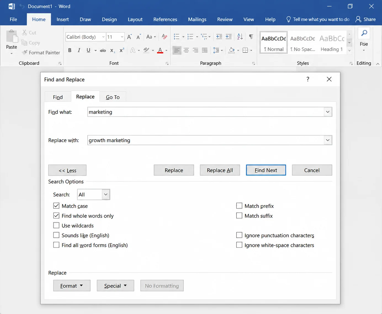
Task: Check Match prefix option
Action: coord(239,206)
